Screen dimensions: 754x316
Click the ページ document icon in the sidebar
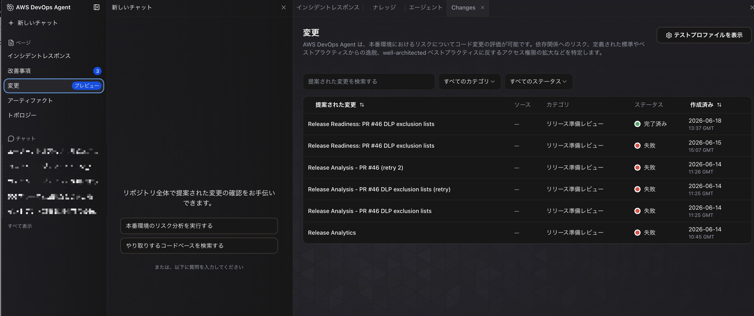click(11, 43)
